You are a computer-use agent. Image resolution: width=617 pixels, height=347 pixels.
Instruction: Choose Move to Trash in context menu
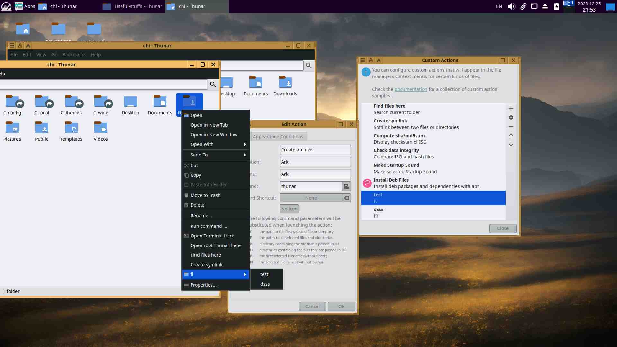205,195
